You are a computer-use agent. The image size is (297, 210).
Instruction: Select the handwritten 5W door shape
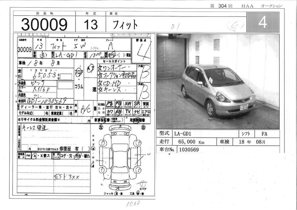click(x=79, y=46)
